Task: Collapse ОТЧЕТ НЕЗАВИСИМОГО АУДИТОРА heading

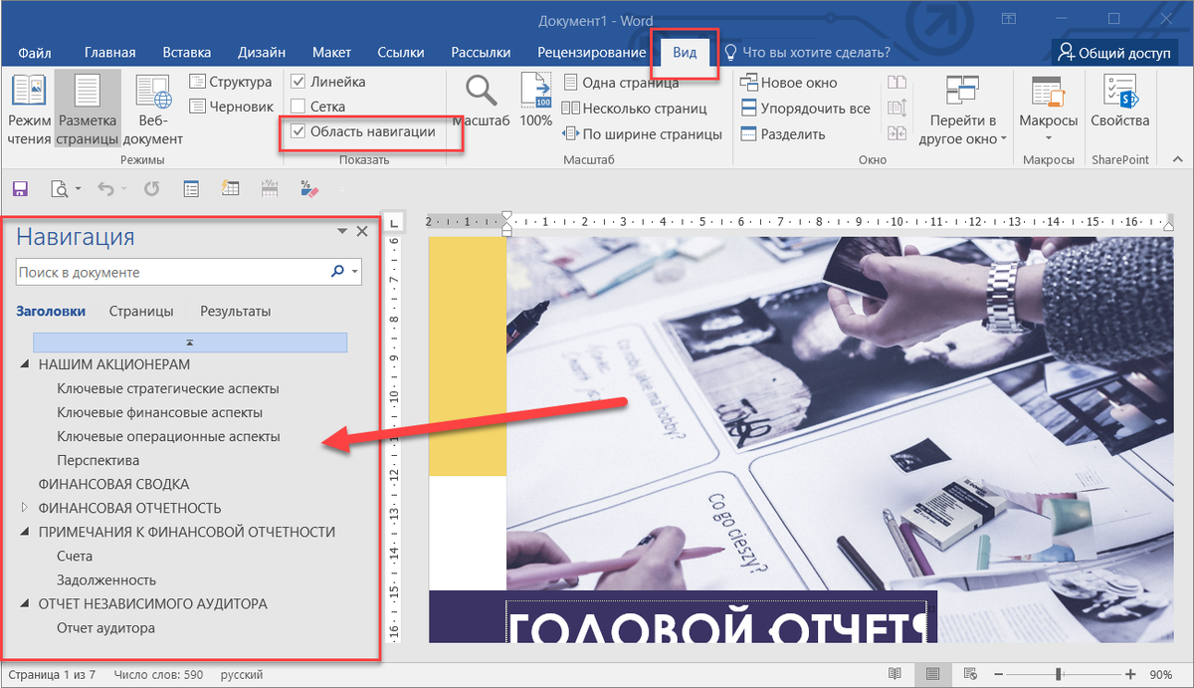Action: tap(25, 603)
